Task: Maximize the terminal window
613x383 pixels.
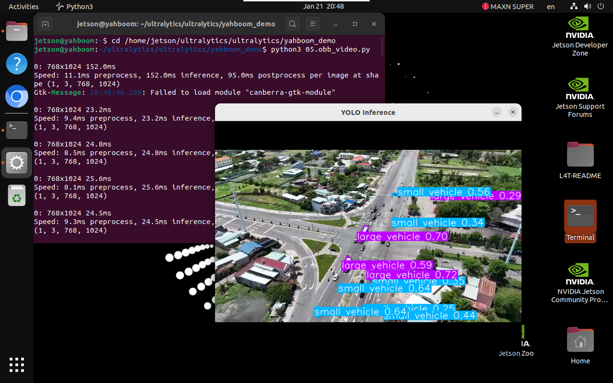Action: [355, 24]
